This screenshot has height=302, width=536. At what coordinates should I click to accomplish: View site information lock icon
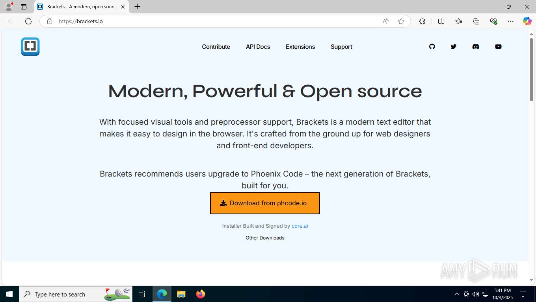point(49,21)
